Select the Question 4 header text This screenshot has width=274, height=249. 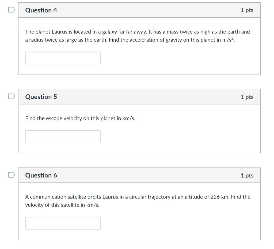[41, 10]
